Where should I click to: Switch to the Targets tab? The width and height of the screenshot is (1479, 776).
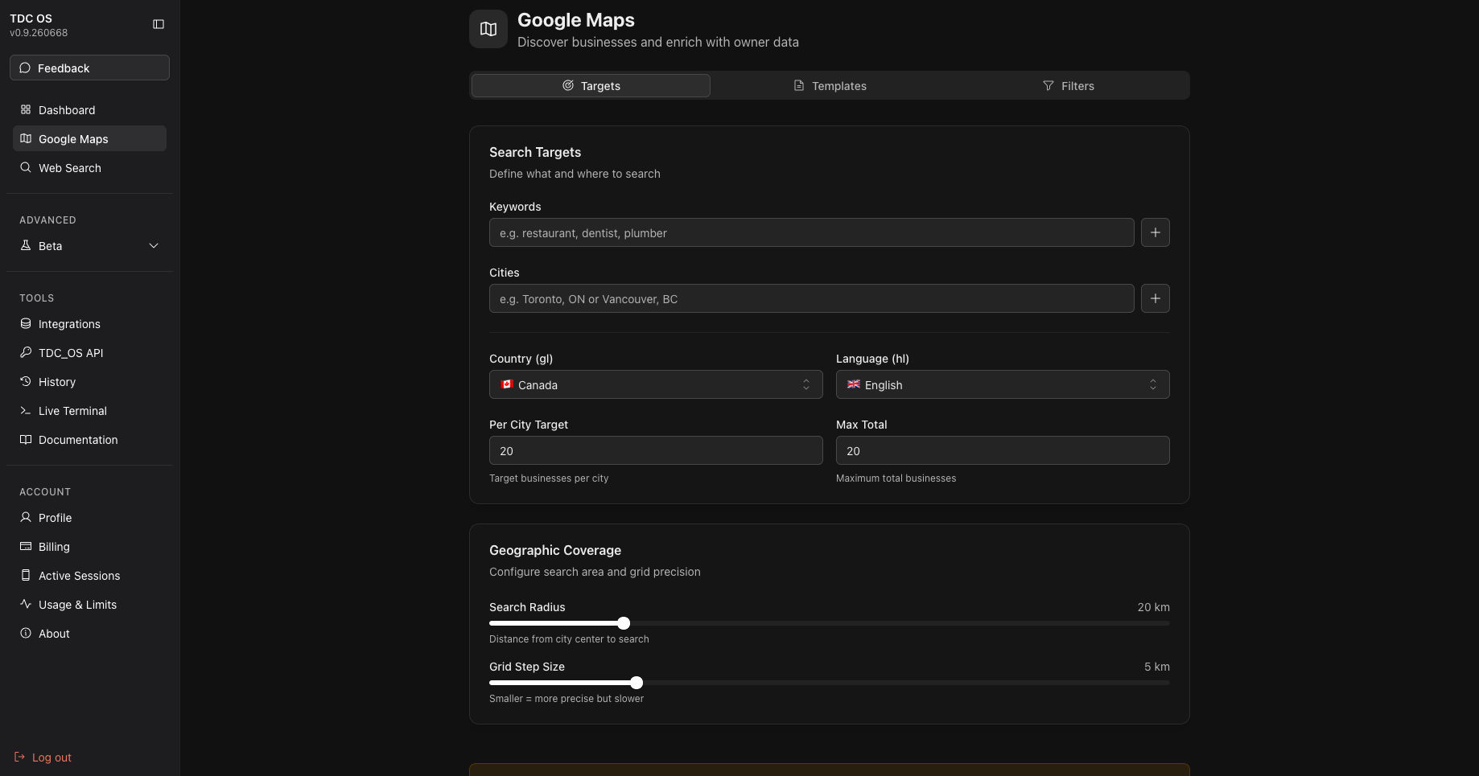point(591,86)
